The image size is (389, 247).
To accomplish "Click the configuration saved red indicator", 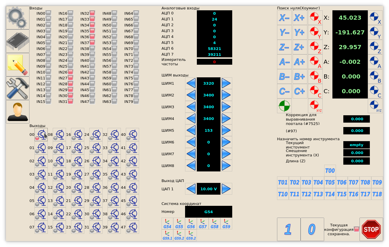I will point(357,229).
